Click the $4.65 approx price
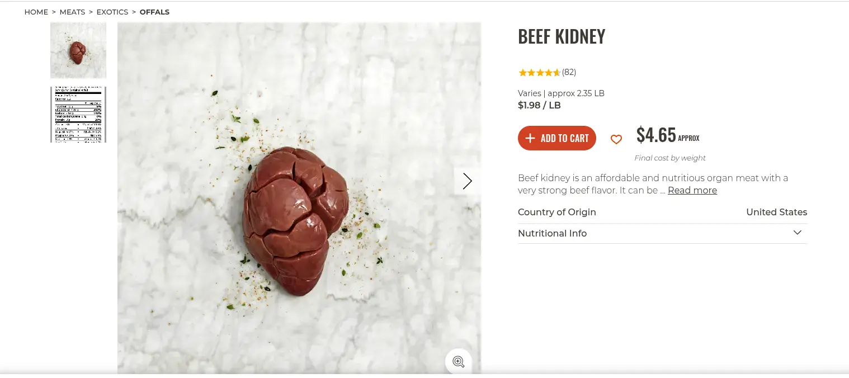This screenshot has width=849, height=378. coord(656,135)
